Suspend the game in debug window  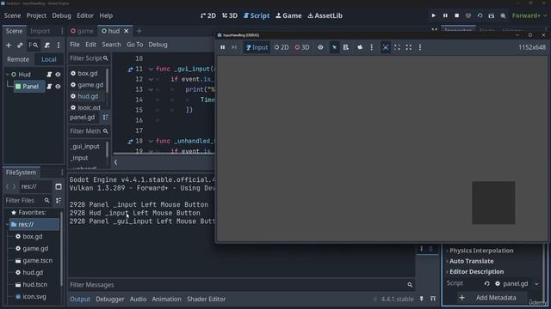pyautogui.click(x=223, y=47)
